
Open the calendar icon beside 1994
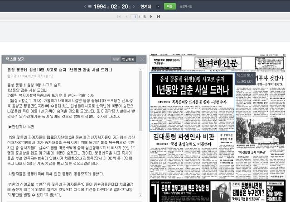90,6
